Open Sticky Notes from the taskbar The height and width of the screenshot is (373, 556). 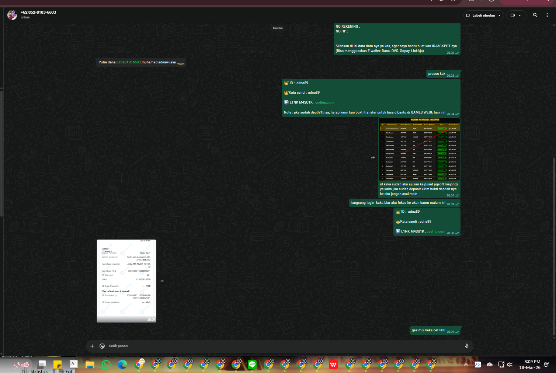click(x=58, y=365)
